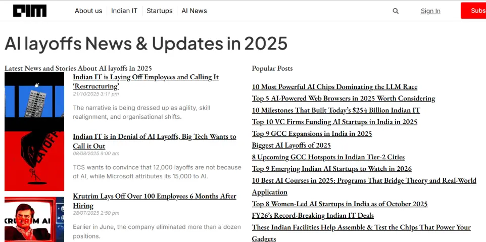
Task: Click the Sign In link
Action: [430, 11]
